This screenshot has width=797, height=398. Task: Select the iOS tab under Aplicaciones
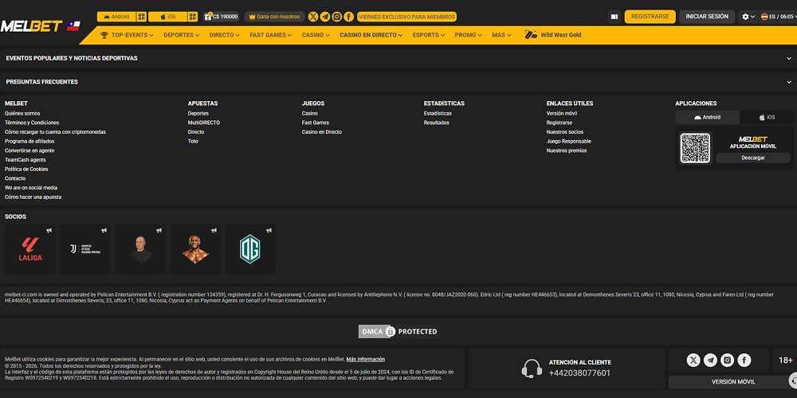click(767, 117)
